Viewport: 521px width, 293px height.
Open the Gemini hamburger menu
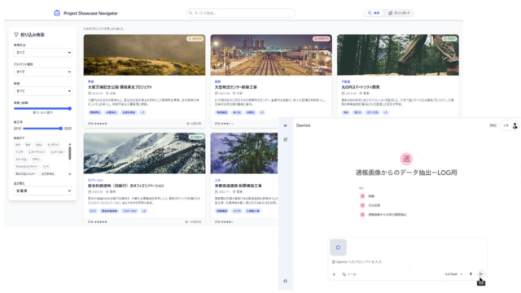coord(285,125)
